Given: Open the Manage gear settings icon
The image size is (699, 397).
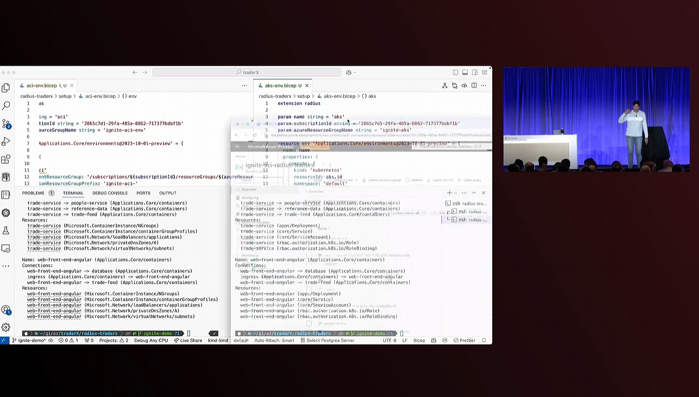Looking at the screenshot, I should click(6, 327).
